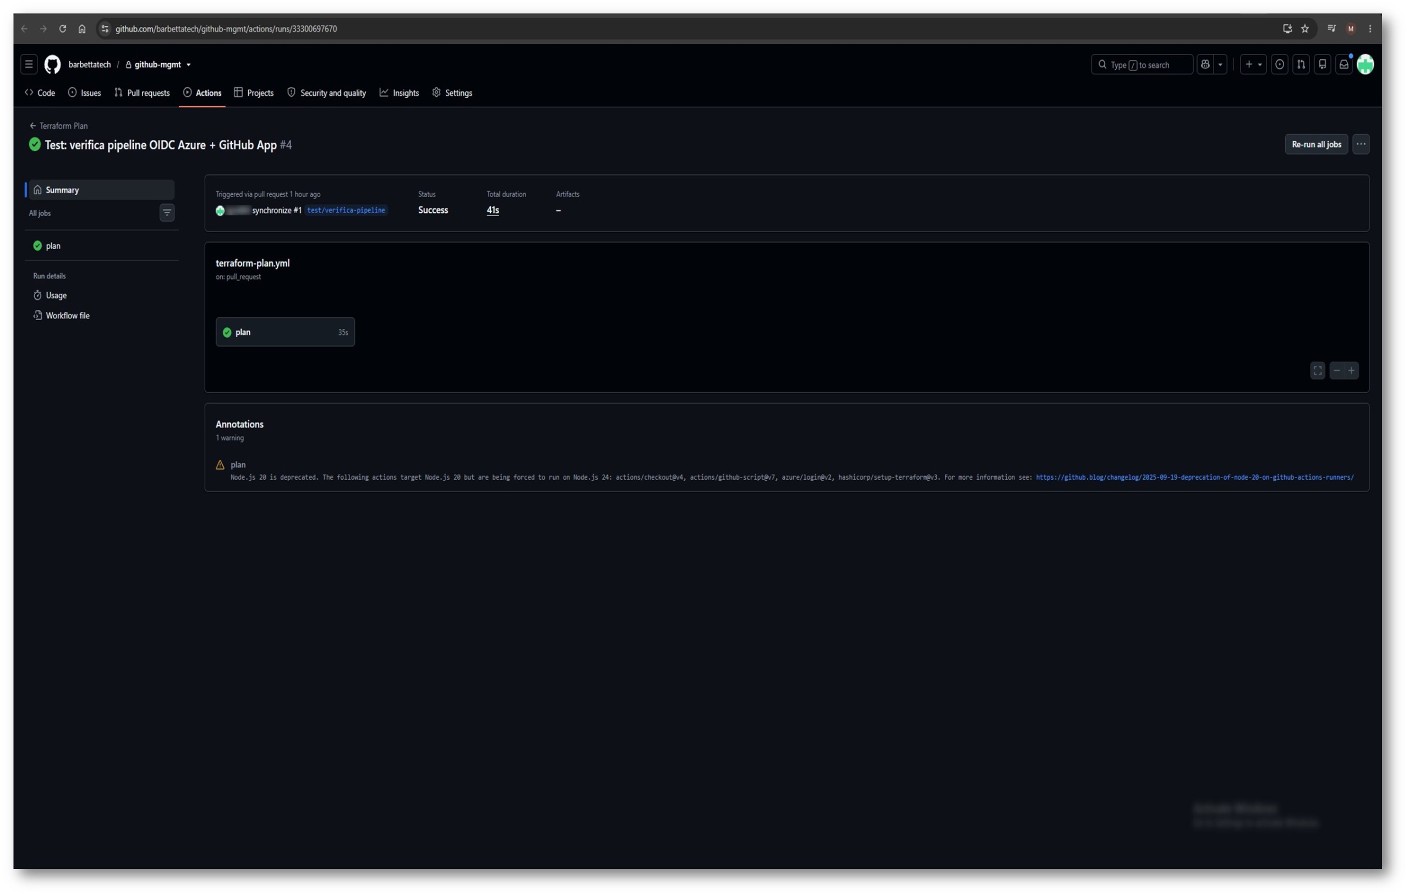The width and height of the screenshot is (1409, 896).
Task: Open the GitHub global navigation hamburger menu
Action: pyautogui.click(x=29, y=64)
